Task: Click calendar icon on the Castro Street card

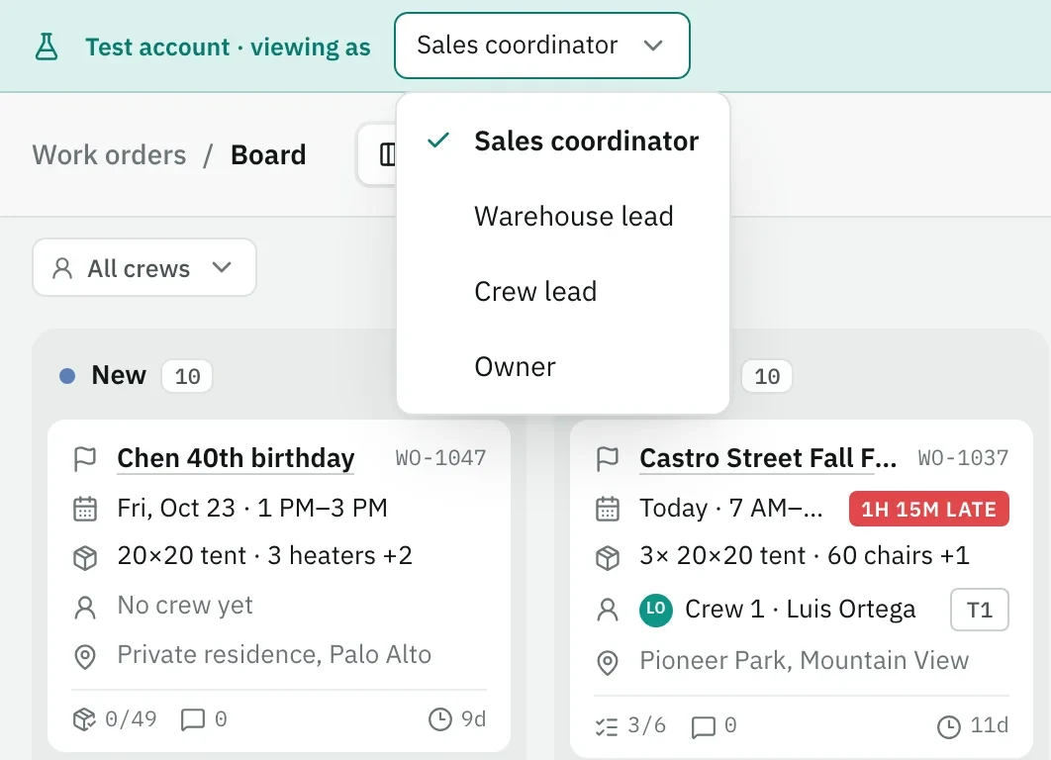Action: [608, 509]
